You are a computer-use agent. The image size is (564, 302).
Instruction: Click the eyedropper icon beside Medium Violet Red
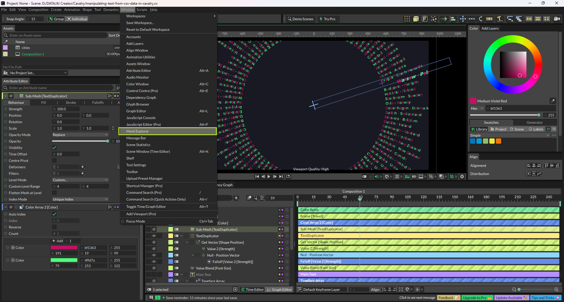[553, 101]
